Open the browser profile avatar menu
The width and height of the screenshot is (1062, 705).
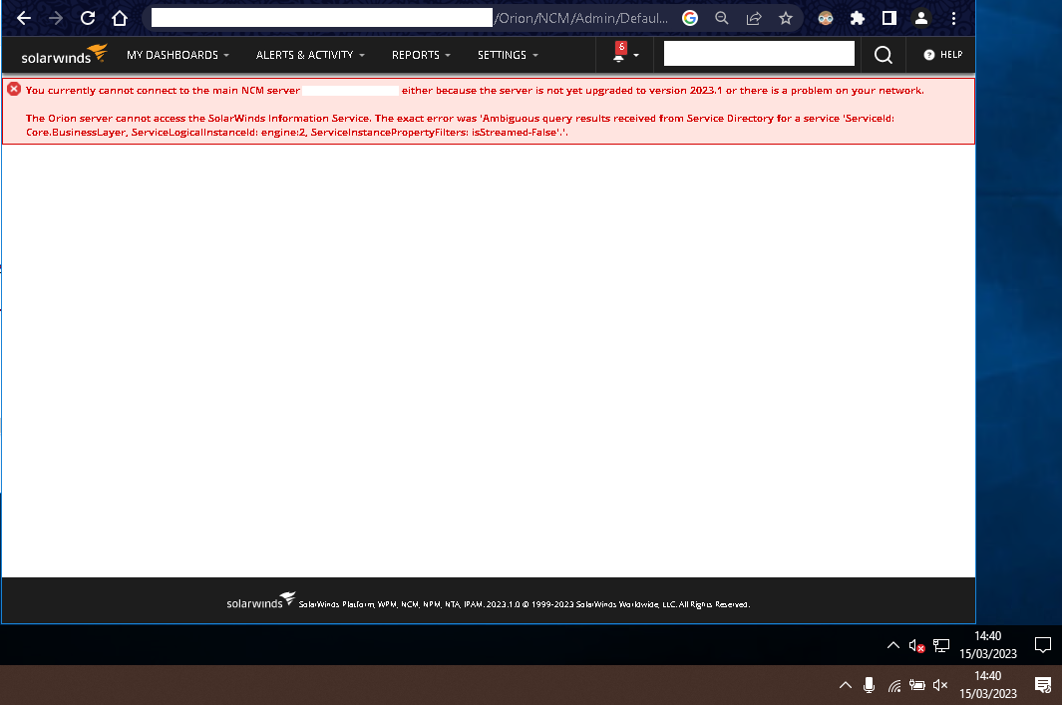coord(921,18)
